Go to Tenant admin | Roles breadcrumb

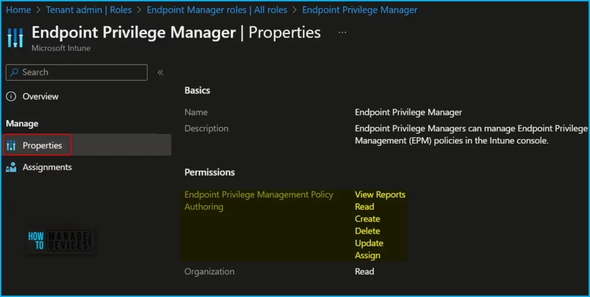(x=89, y=10)
